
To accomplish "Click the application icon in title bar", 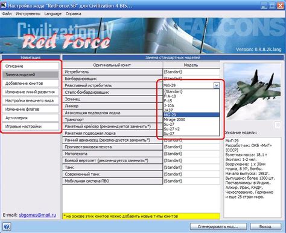I will (4, 5).
